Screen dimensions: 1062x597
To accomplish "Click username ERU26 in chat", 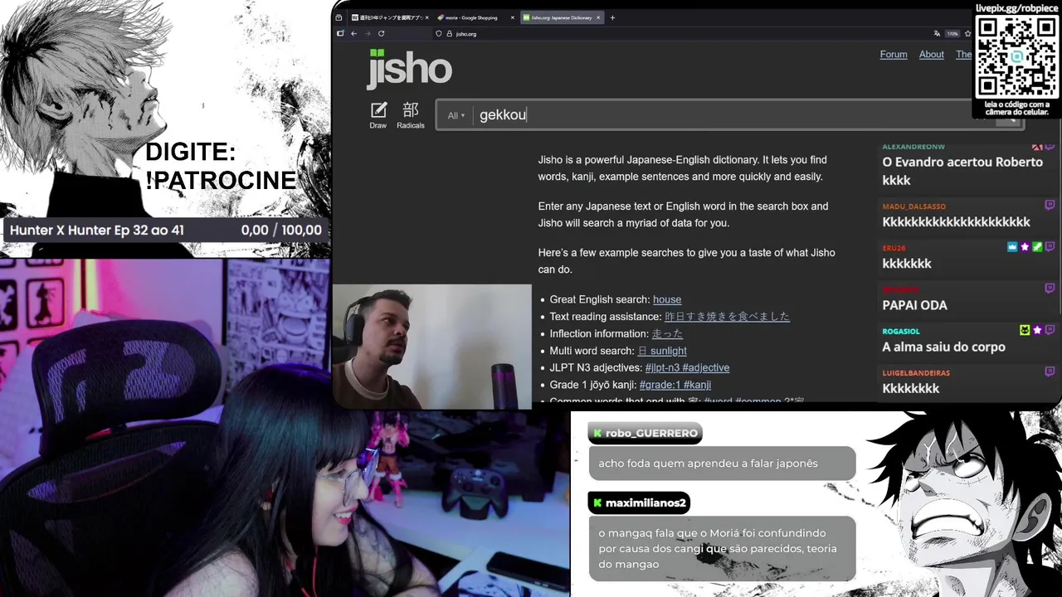I will [x=894, y=248].
